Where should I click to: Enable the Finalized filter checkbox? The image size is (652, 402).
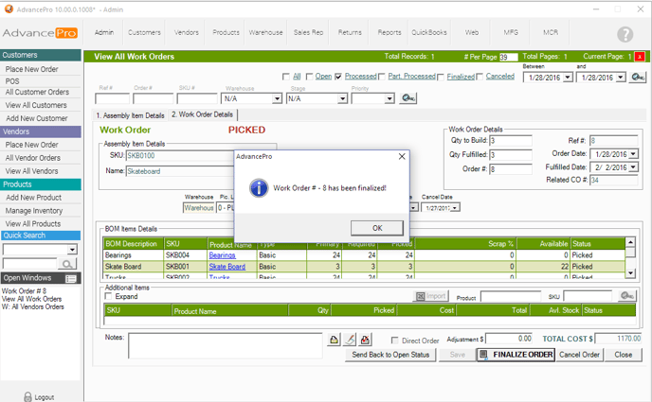point(441,77)
